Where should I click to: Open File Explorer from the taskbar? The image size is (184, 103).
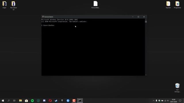click(20, 100)
